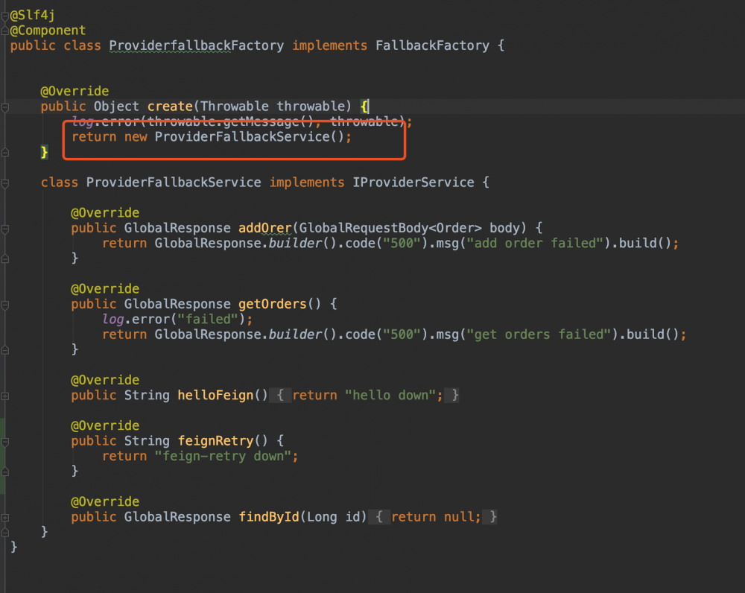Click the helloFeign method name
The width and height of the screenshot is (745, 593).
216,396
